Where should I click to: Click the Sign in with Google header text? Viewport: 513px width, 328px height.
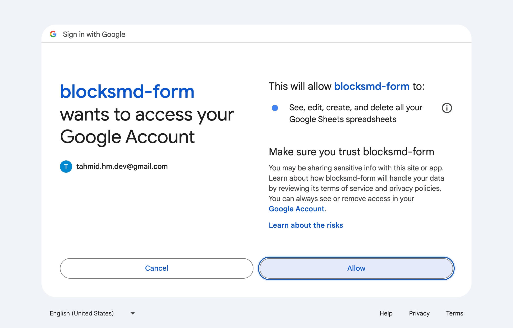click(x=94, y=34)
